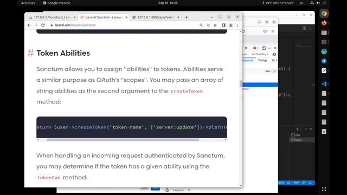347x195 pixels.
Task: Click the createToken code snippet line
Action: point(132,127)
